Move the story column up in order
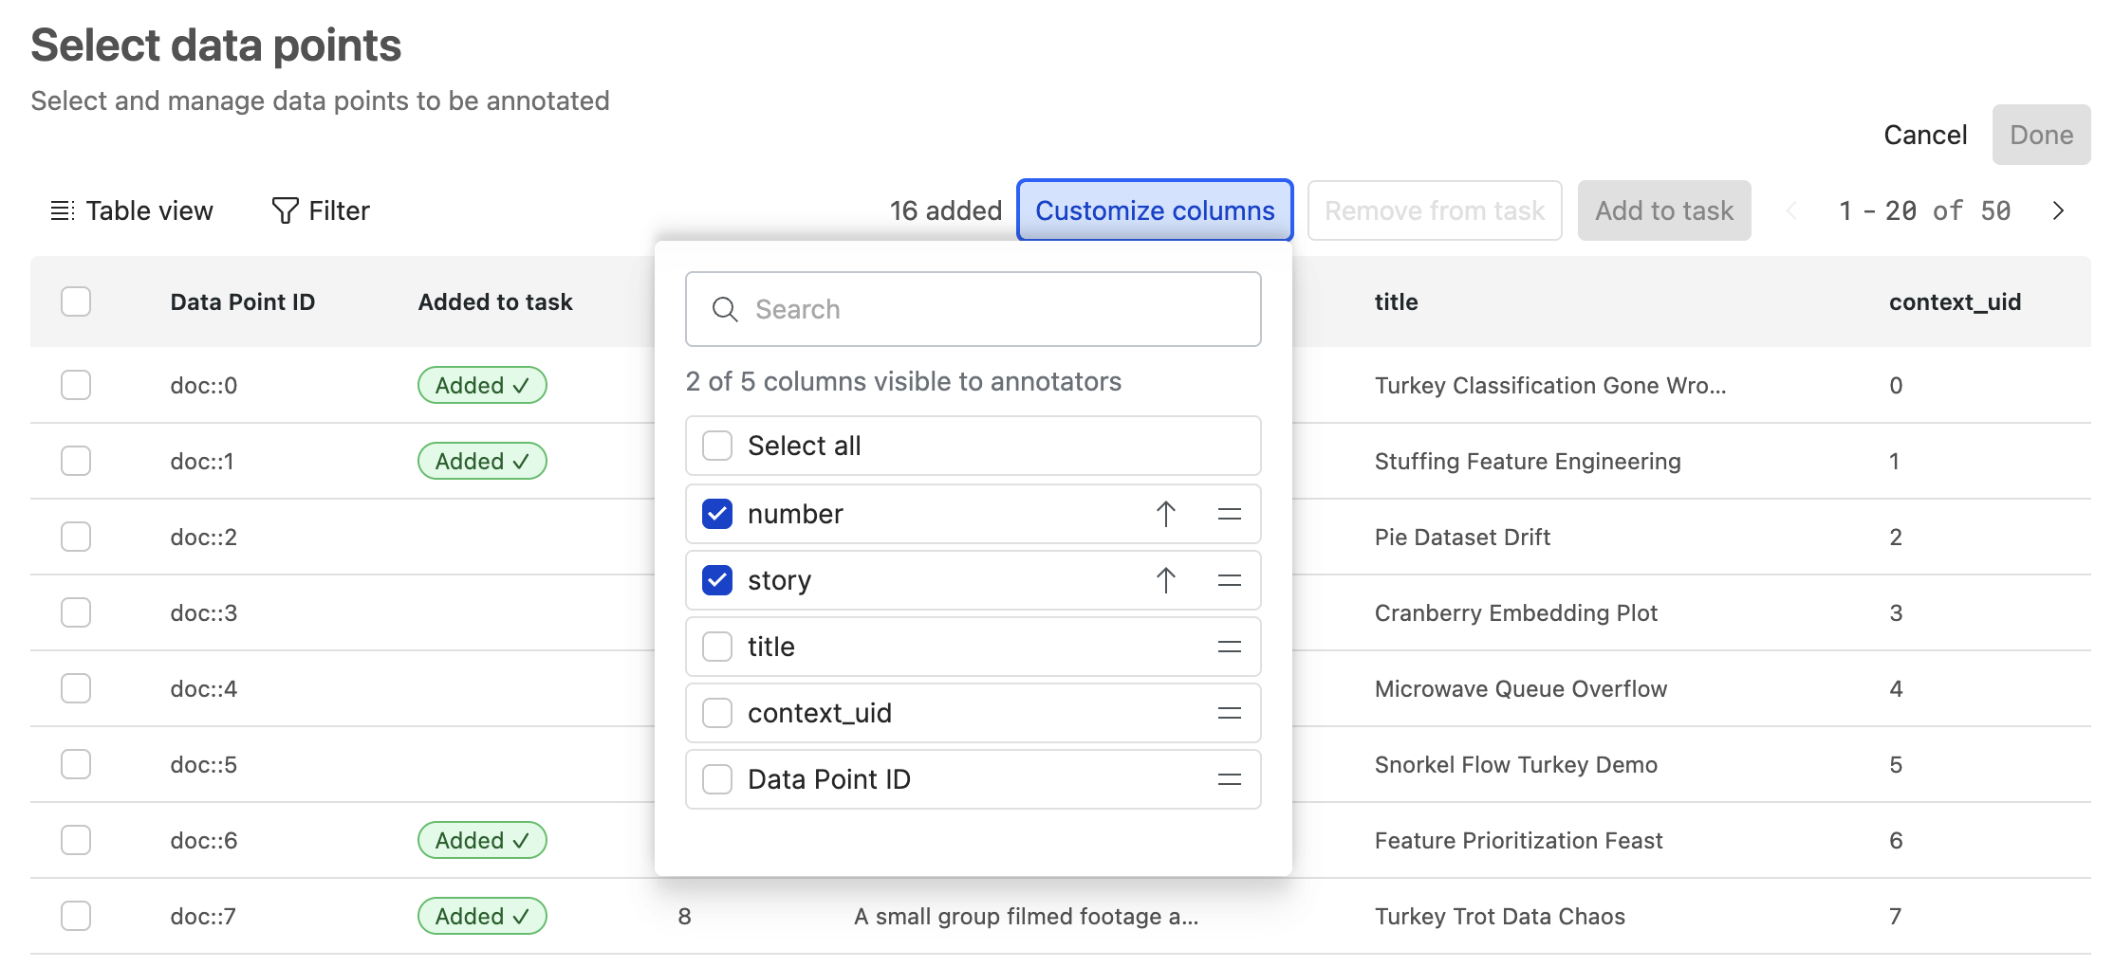The height and width of the screenshot is (967, 2114). 1166,580
